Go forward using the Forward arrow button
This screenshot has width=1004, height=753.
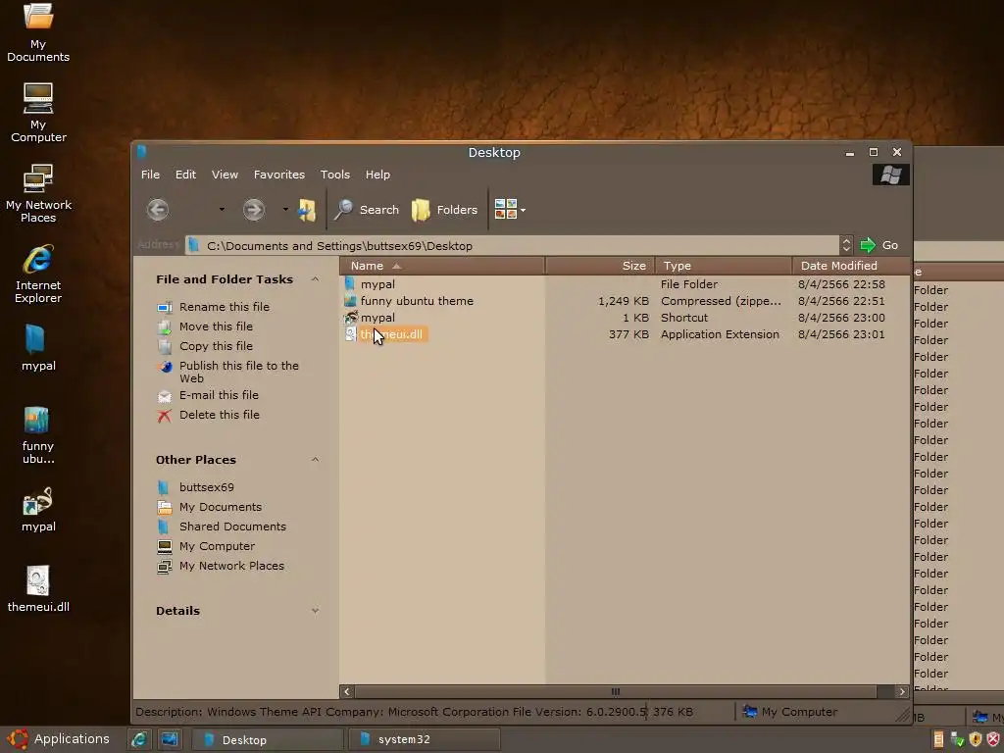click(254, 210)
